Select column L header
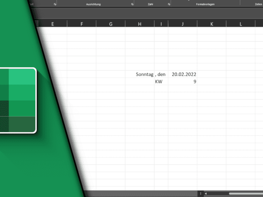The width and height of the screenshot is (263, 197). 241,24
